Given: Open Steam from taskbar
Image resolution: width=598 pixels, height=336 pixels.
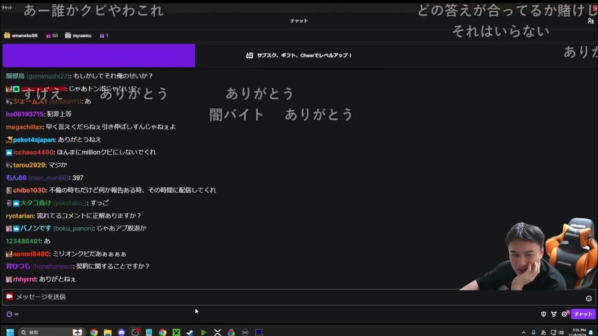Looking at the screenshot, I should click(190, 332).
